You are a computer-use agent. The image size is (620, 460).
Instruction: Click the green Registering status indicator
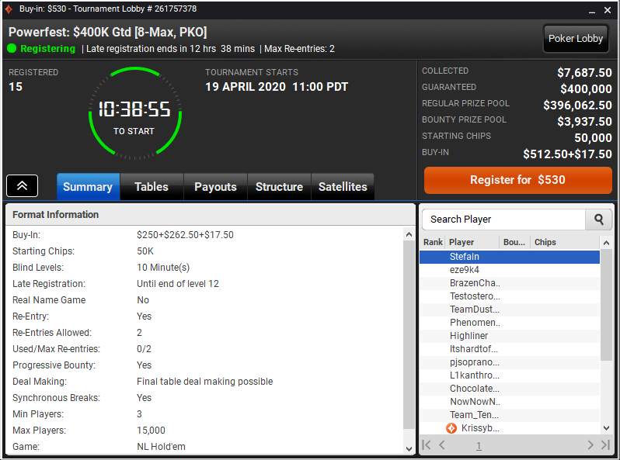click(x=12, y=49)
